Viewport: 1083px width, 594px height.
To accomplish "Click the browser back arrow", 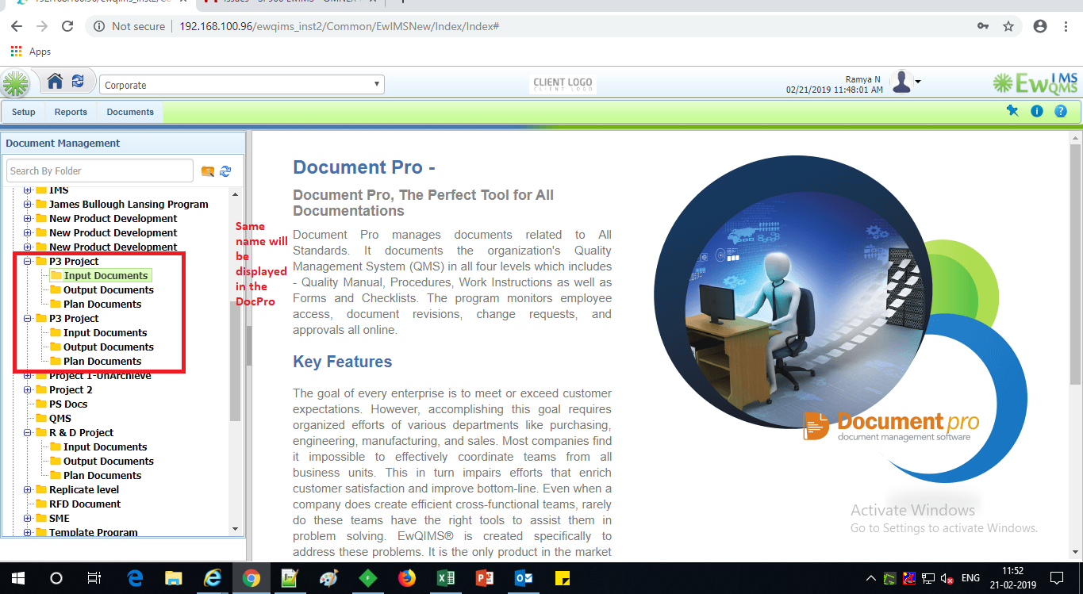I will point(17,26).
